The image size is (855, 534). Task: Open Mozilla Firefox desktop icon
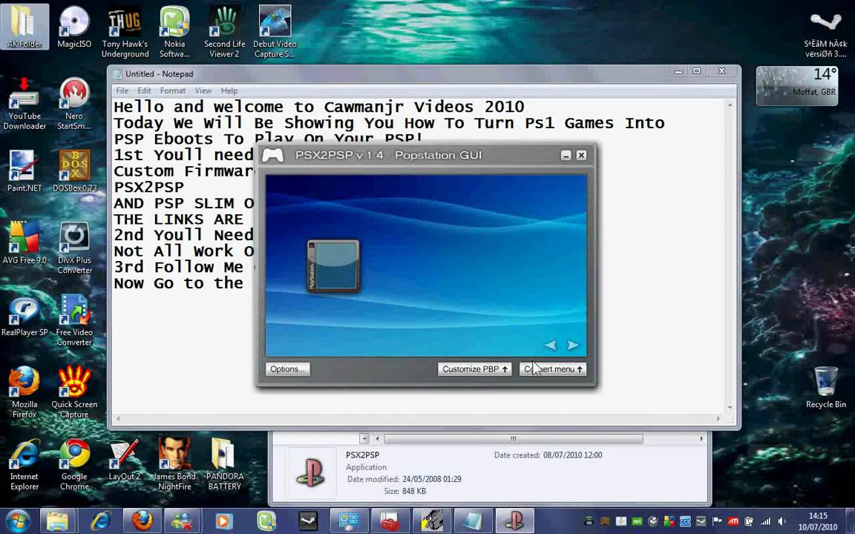24,392
